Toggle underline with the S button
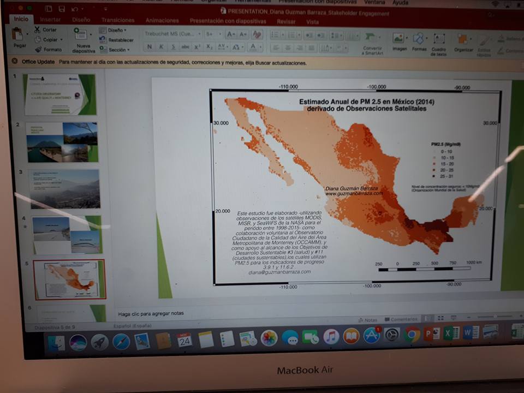 [173, 47]
